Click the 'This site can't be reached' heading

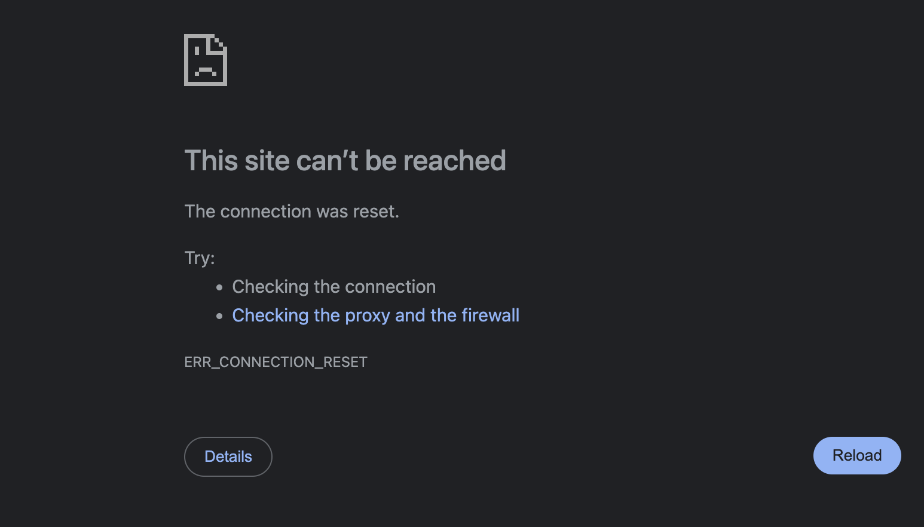(345, 161)
